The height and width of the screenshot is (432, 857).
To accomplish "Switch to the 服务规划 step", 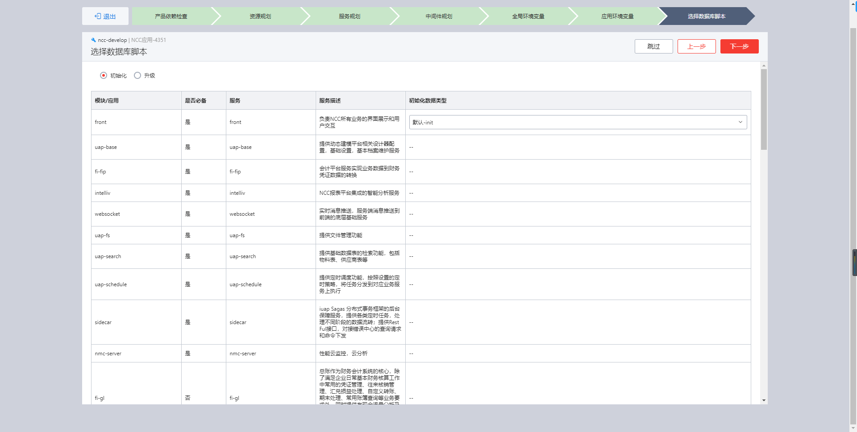I will (x=350, y=16).
